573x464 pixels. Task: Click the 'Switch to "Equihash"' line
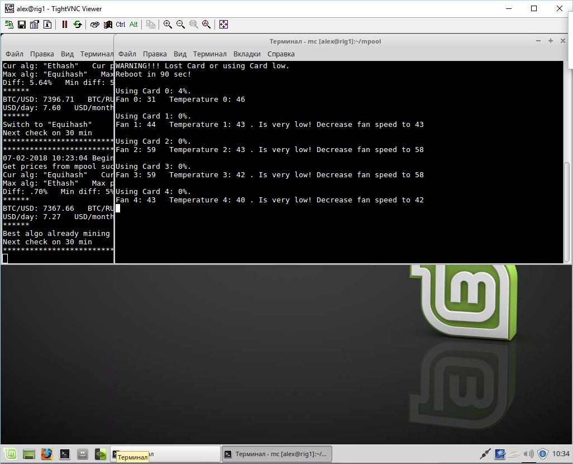tap(47, 125)
